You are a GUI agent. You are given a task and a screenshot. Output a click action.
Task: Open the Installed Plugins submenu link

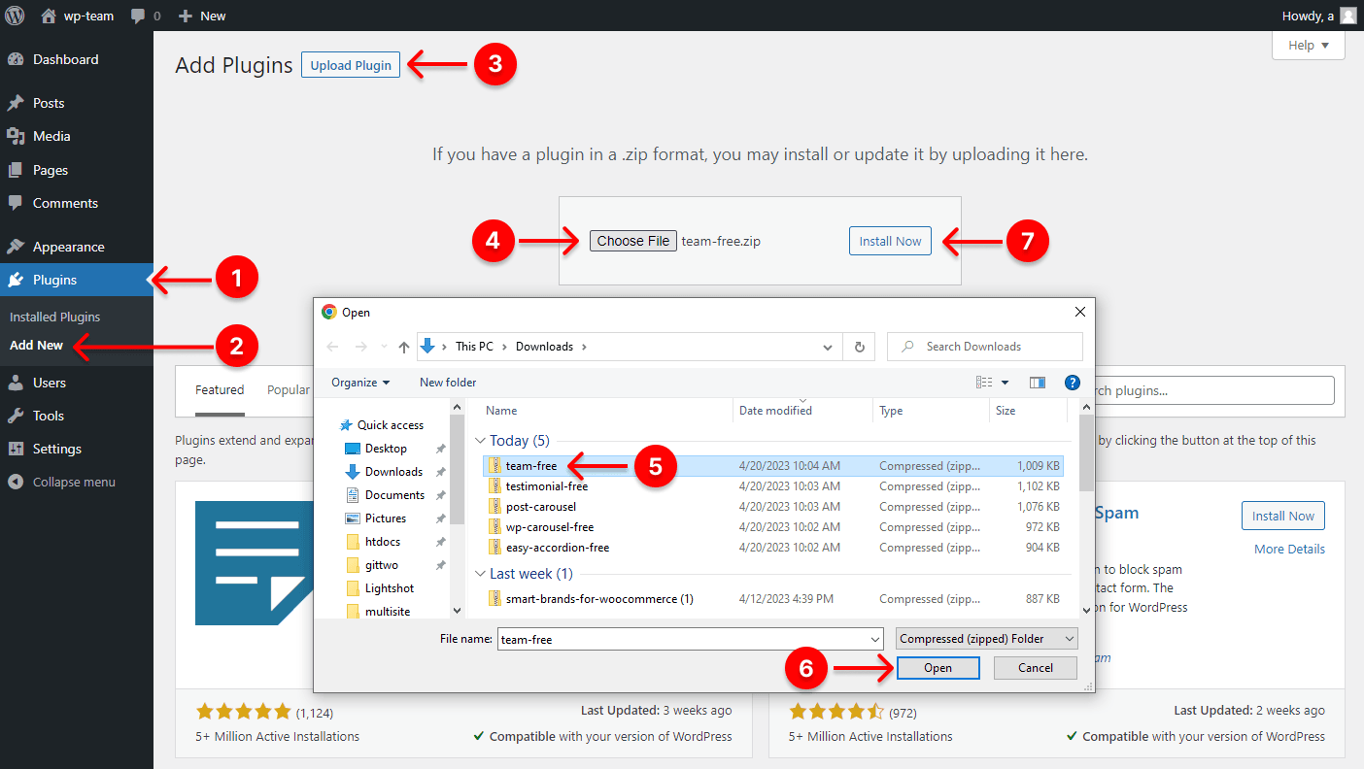click(54, 317)
